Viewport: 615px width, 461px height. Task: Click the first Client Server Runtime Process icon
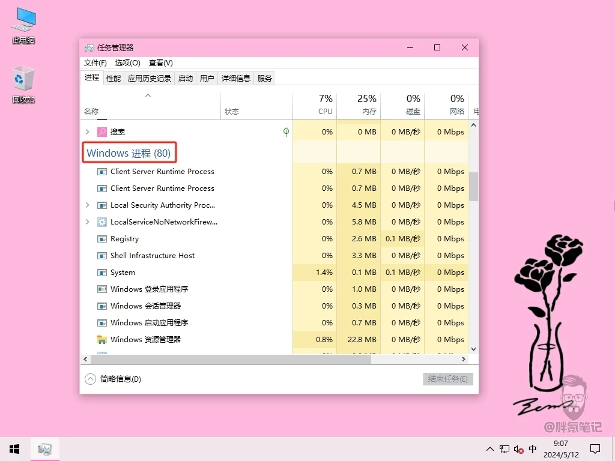click(102, 172)
